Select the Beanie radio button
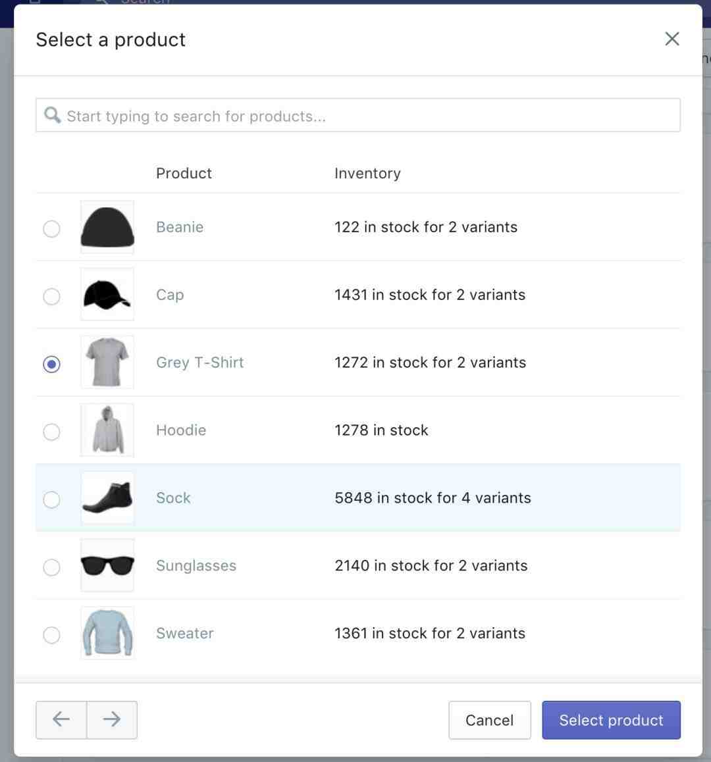Screen dimensions: 711x762 pyautogui.click(x=51, y=228)
